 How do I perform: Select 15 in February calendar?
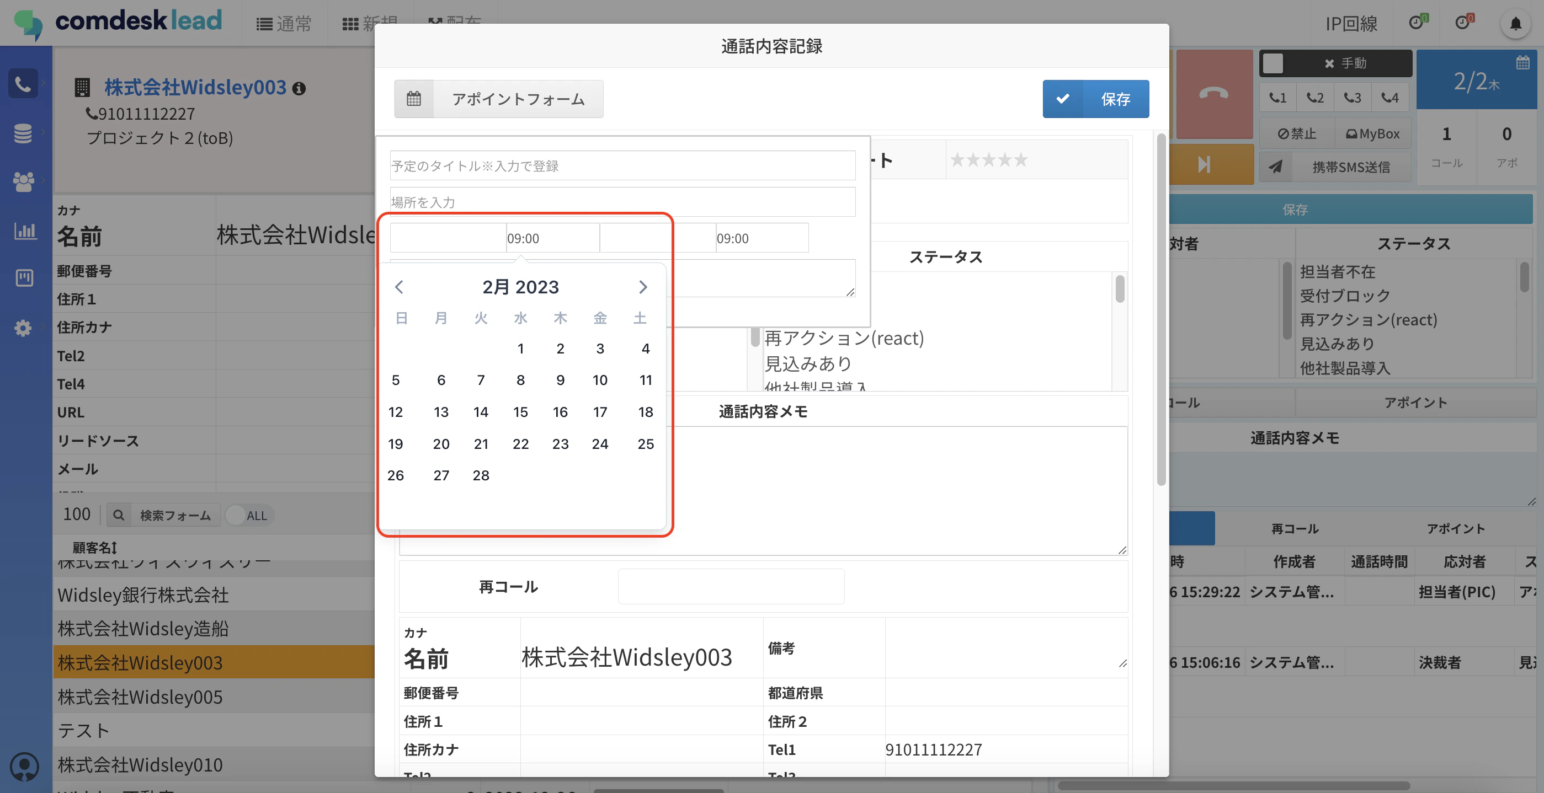coord(520,411)
